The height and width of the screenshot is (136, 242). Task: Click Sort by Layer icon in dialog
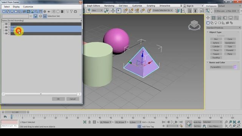pos(40,16)
